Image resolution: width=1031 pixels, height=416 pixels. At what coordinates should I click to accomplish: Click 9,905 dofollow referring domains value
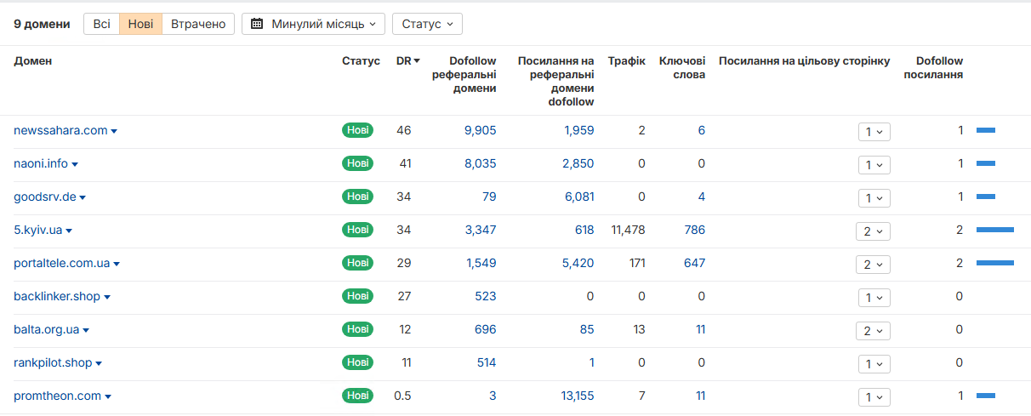point(480,130)
